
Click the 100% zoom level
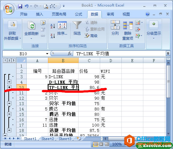117,144
